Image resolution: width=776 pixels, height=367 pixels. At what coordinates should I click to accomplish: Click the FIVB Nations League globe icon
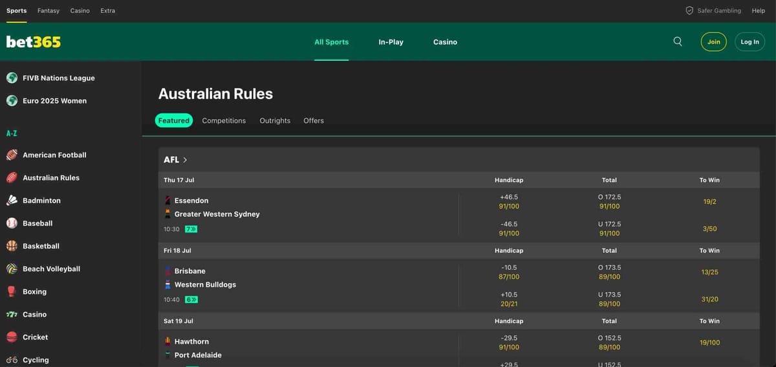coord(12,78)
